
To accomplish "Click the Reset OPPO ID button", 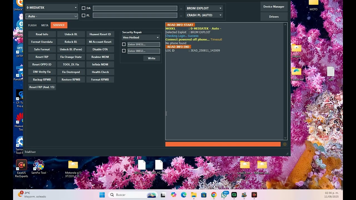I will (42, 64).
